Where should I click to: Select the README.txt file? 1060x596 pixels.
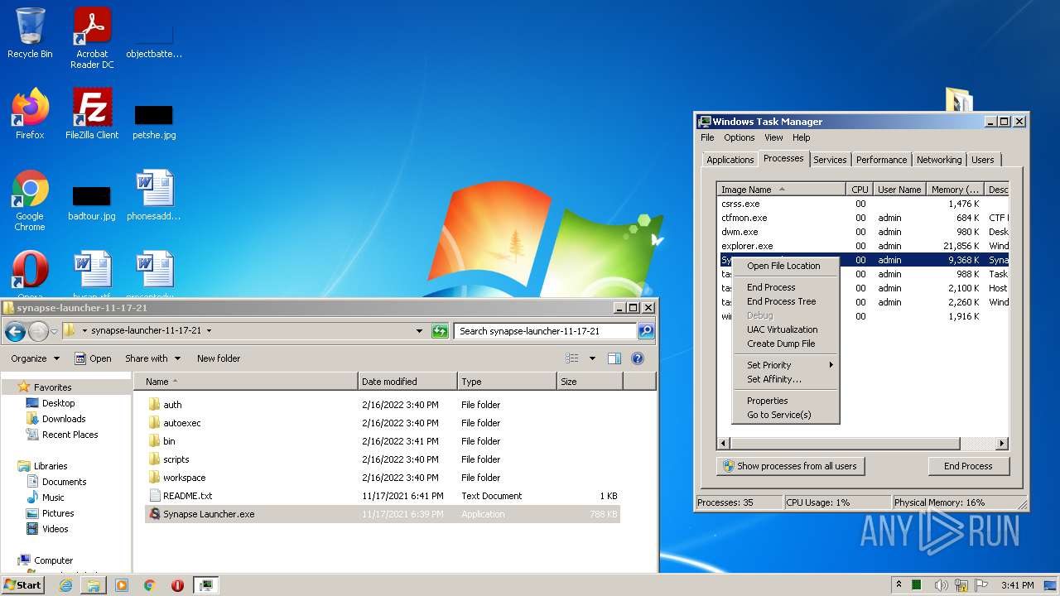pos(382,496)
